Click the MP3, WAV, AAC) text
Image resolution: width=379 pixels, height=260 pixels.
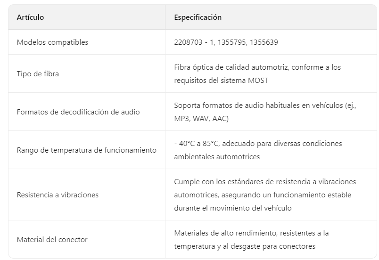[x=201, y=119]
